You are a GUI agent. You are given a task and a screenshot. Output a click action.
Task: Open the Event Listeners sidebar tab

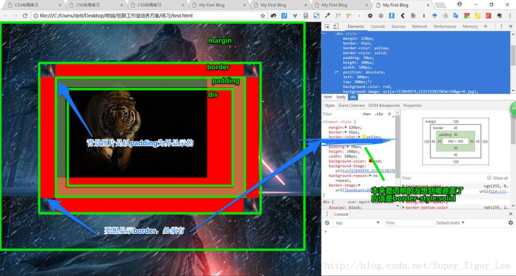click(x=352, y=106)
